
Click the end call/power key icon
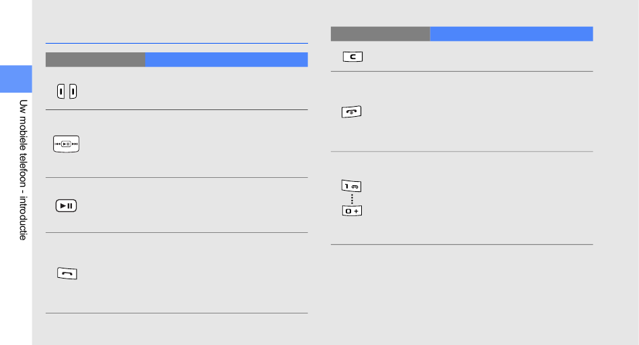coord(351,112)
